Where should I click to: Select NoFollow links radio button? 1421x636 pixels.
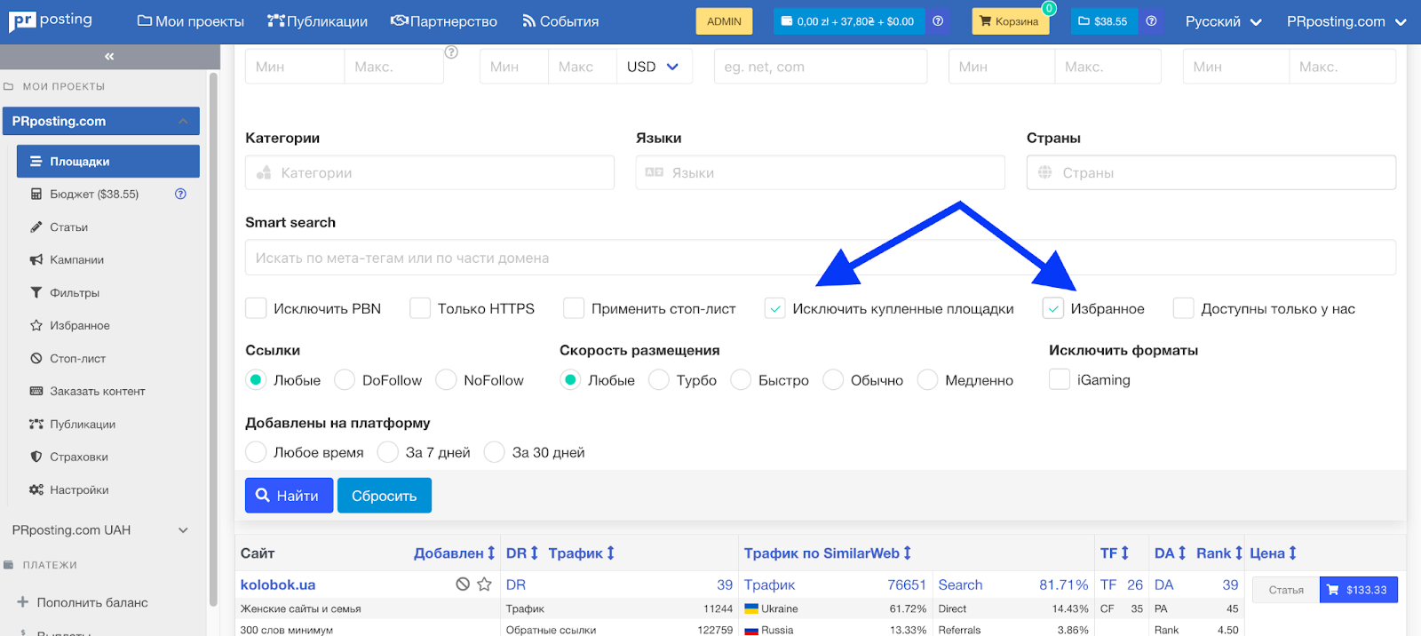point(446,379)
